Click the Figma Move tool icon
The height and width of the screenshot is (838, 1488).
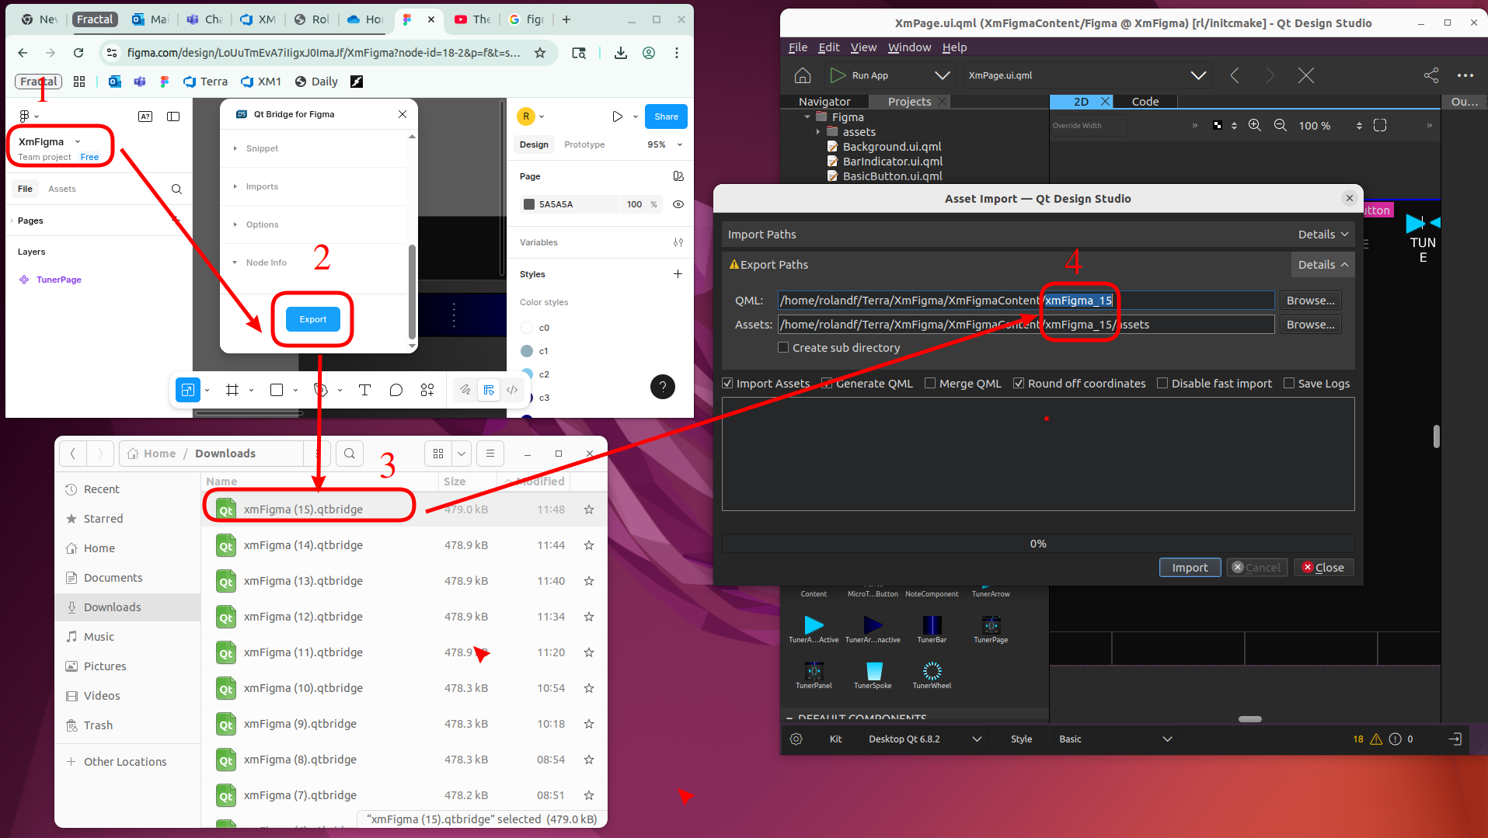[x=188, y=390]
